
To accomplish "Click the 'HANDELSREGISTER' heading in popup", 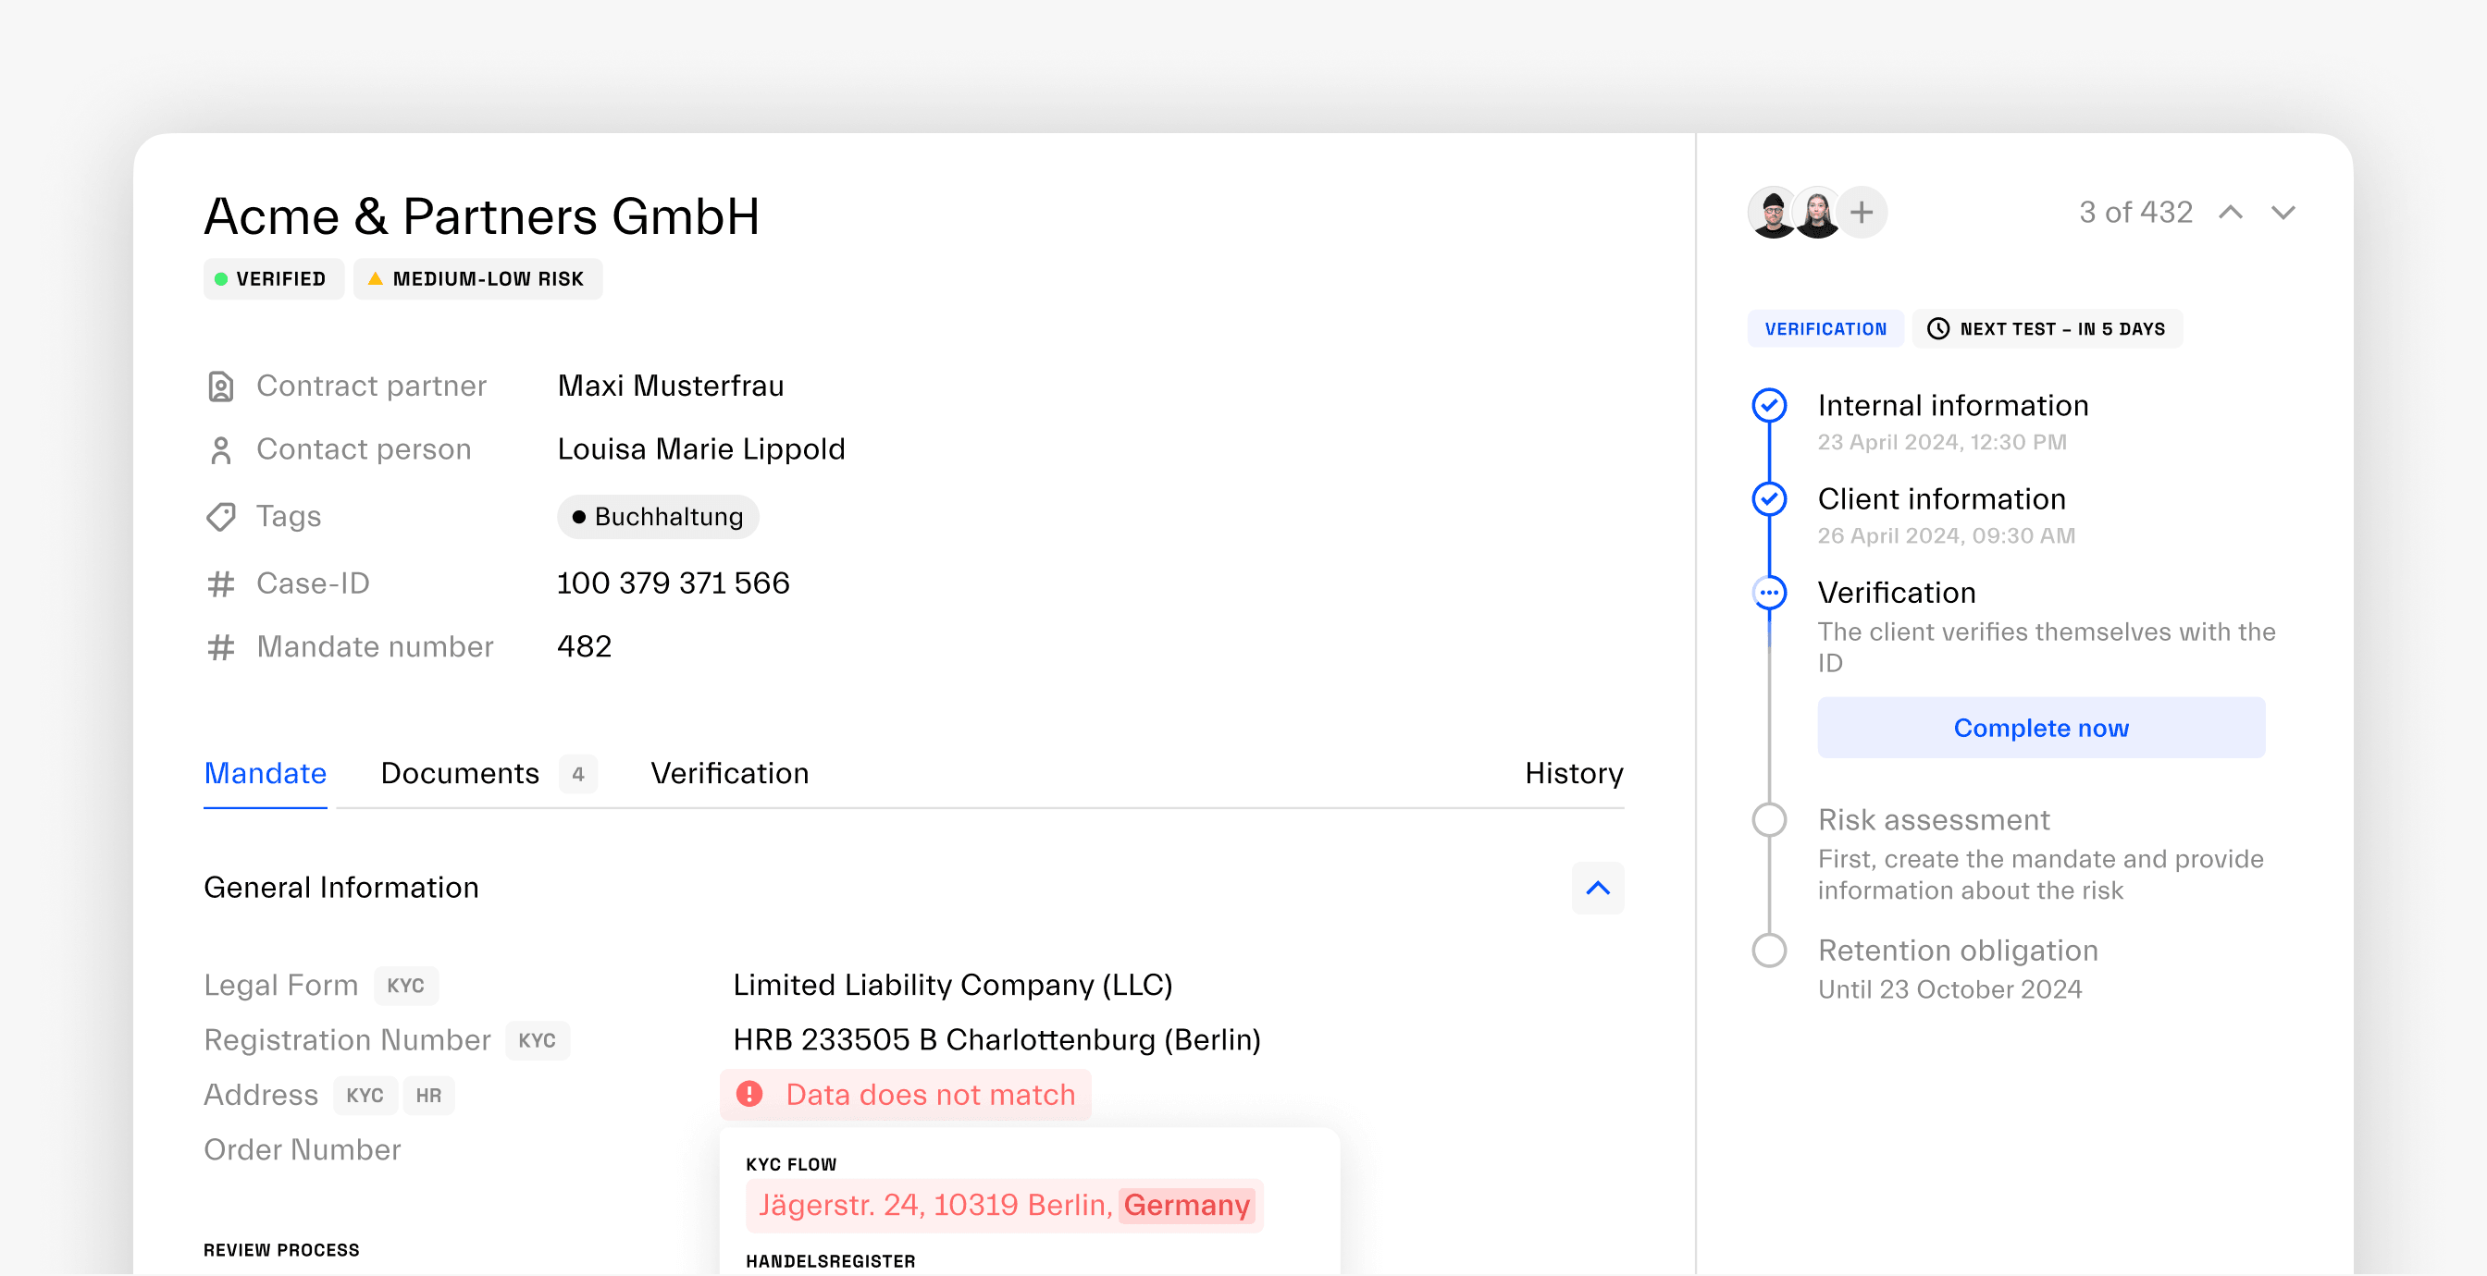I will [x=830, y=1261].
